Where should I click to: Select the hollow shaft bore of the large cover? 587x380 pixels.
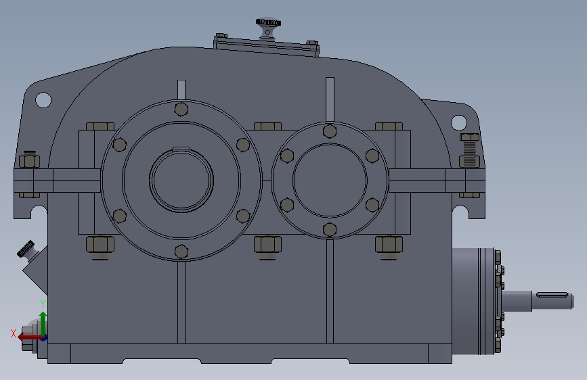[181, 181]
